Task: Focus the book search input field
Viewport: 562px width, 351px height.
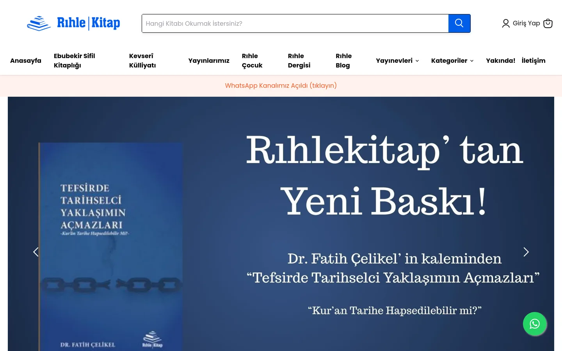Action: tap(295, 23)
